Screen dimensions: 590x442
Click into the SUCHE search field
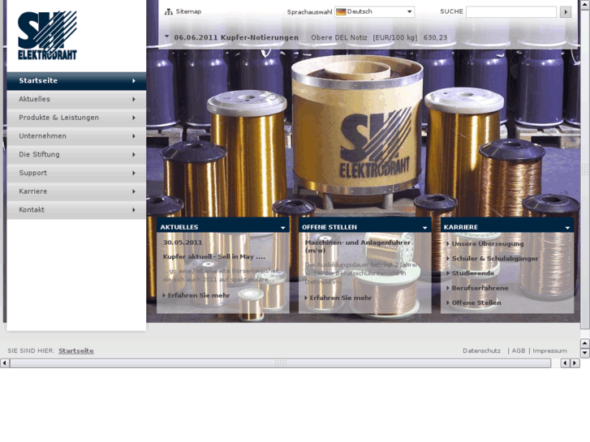(511, 12)
